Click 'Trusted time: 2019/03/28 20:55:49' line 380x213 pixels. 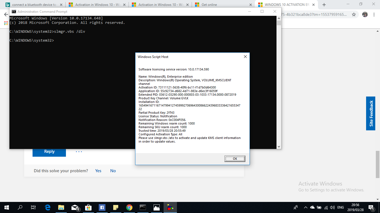(x=162, y=131)
